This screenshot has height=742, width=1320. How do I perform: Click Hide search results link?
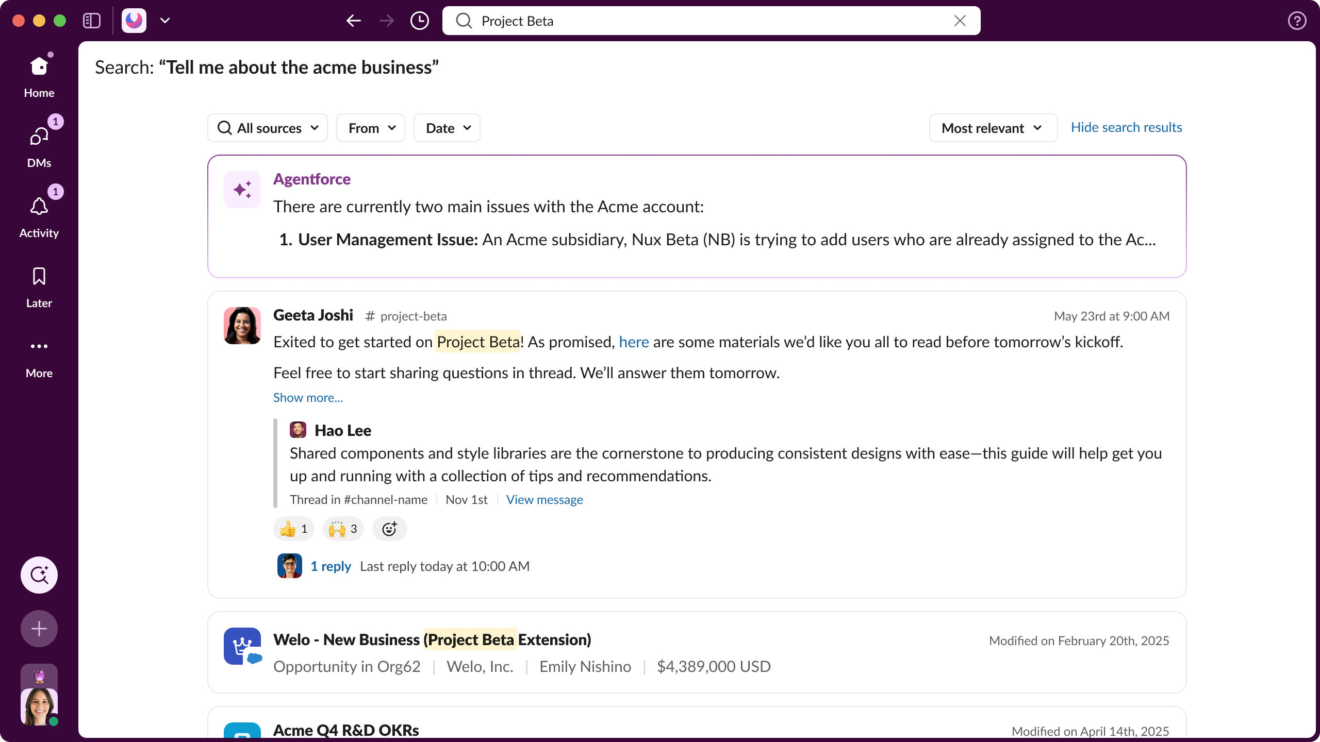1127,127
